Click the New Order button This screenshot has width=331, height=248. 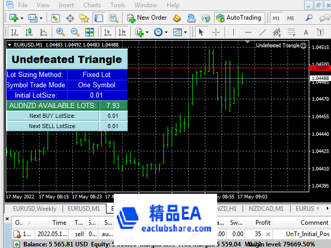click(x=147, y=18)
